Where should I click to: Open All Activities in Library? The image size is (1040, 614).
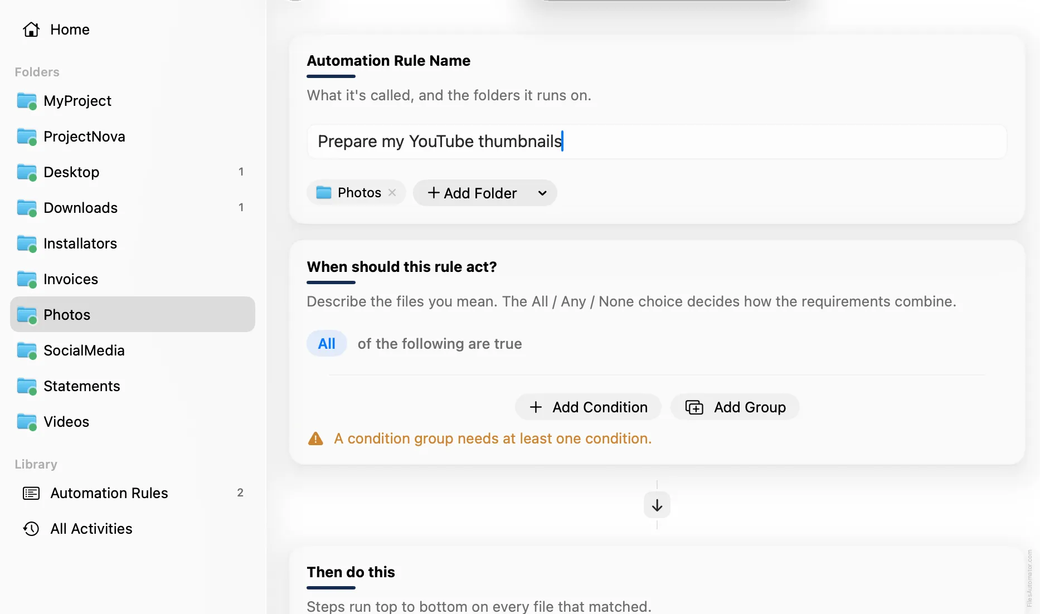click(x=133, y=529)
